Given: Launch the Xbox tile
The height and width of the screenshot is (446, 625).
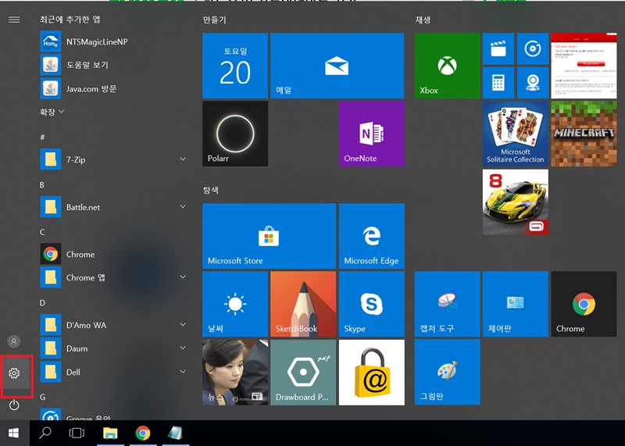Looking at the screenshot, I should click(x=447, y=66).
